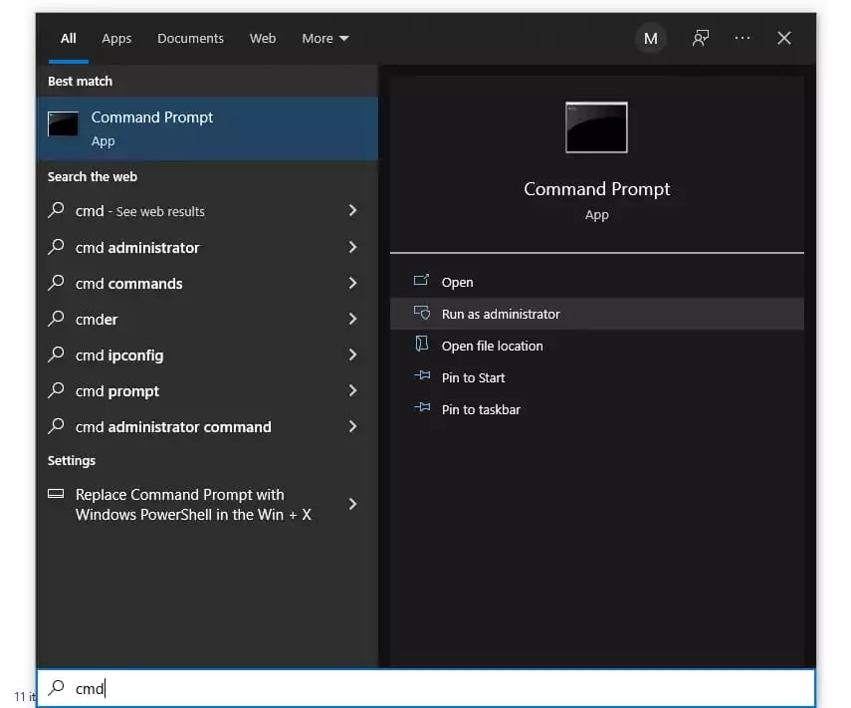
Task: Click the search box containing 'cmd'
Action: click(426, 688)
